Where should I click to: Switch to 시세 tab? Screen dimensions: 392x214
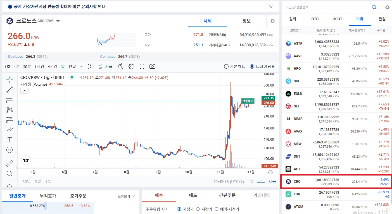[207, 21]
